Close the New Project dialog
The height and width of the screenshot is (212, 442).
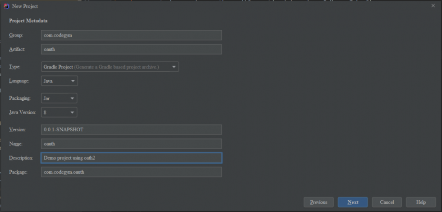click(433, 5)
